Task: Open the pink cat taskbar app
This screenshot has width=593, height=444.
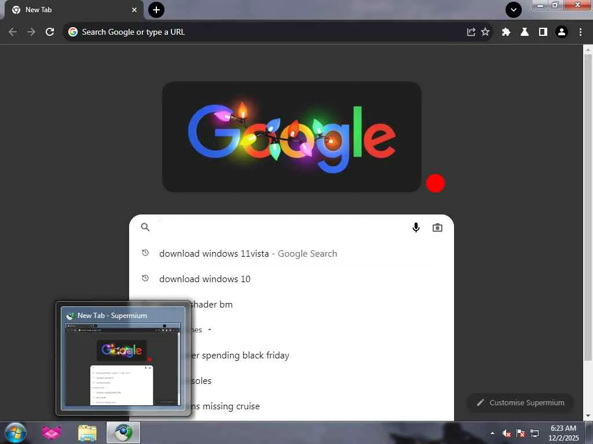Action: [x=52, y=432]
